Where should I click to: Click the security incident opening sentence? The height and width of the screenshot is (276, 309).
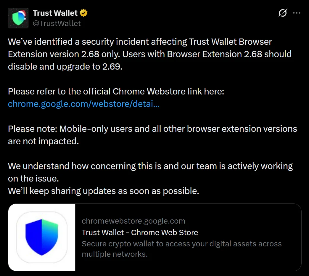[140, 42]
